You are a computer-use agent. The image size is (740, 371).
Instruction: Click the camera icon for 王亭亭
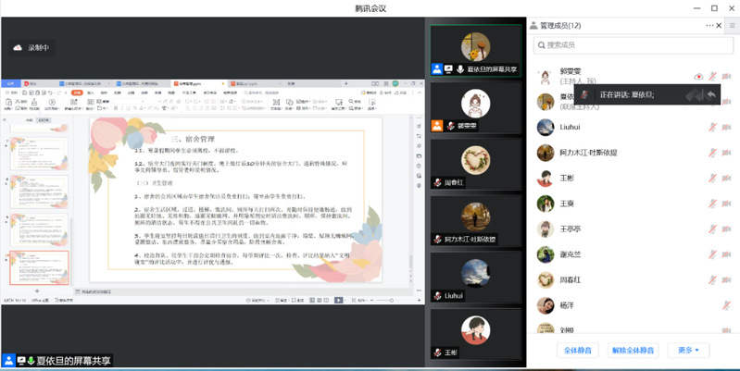point(726,229)
